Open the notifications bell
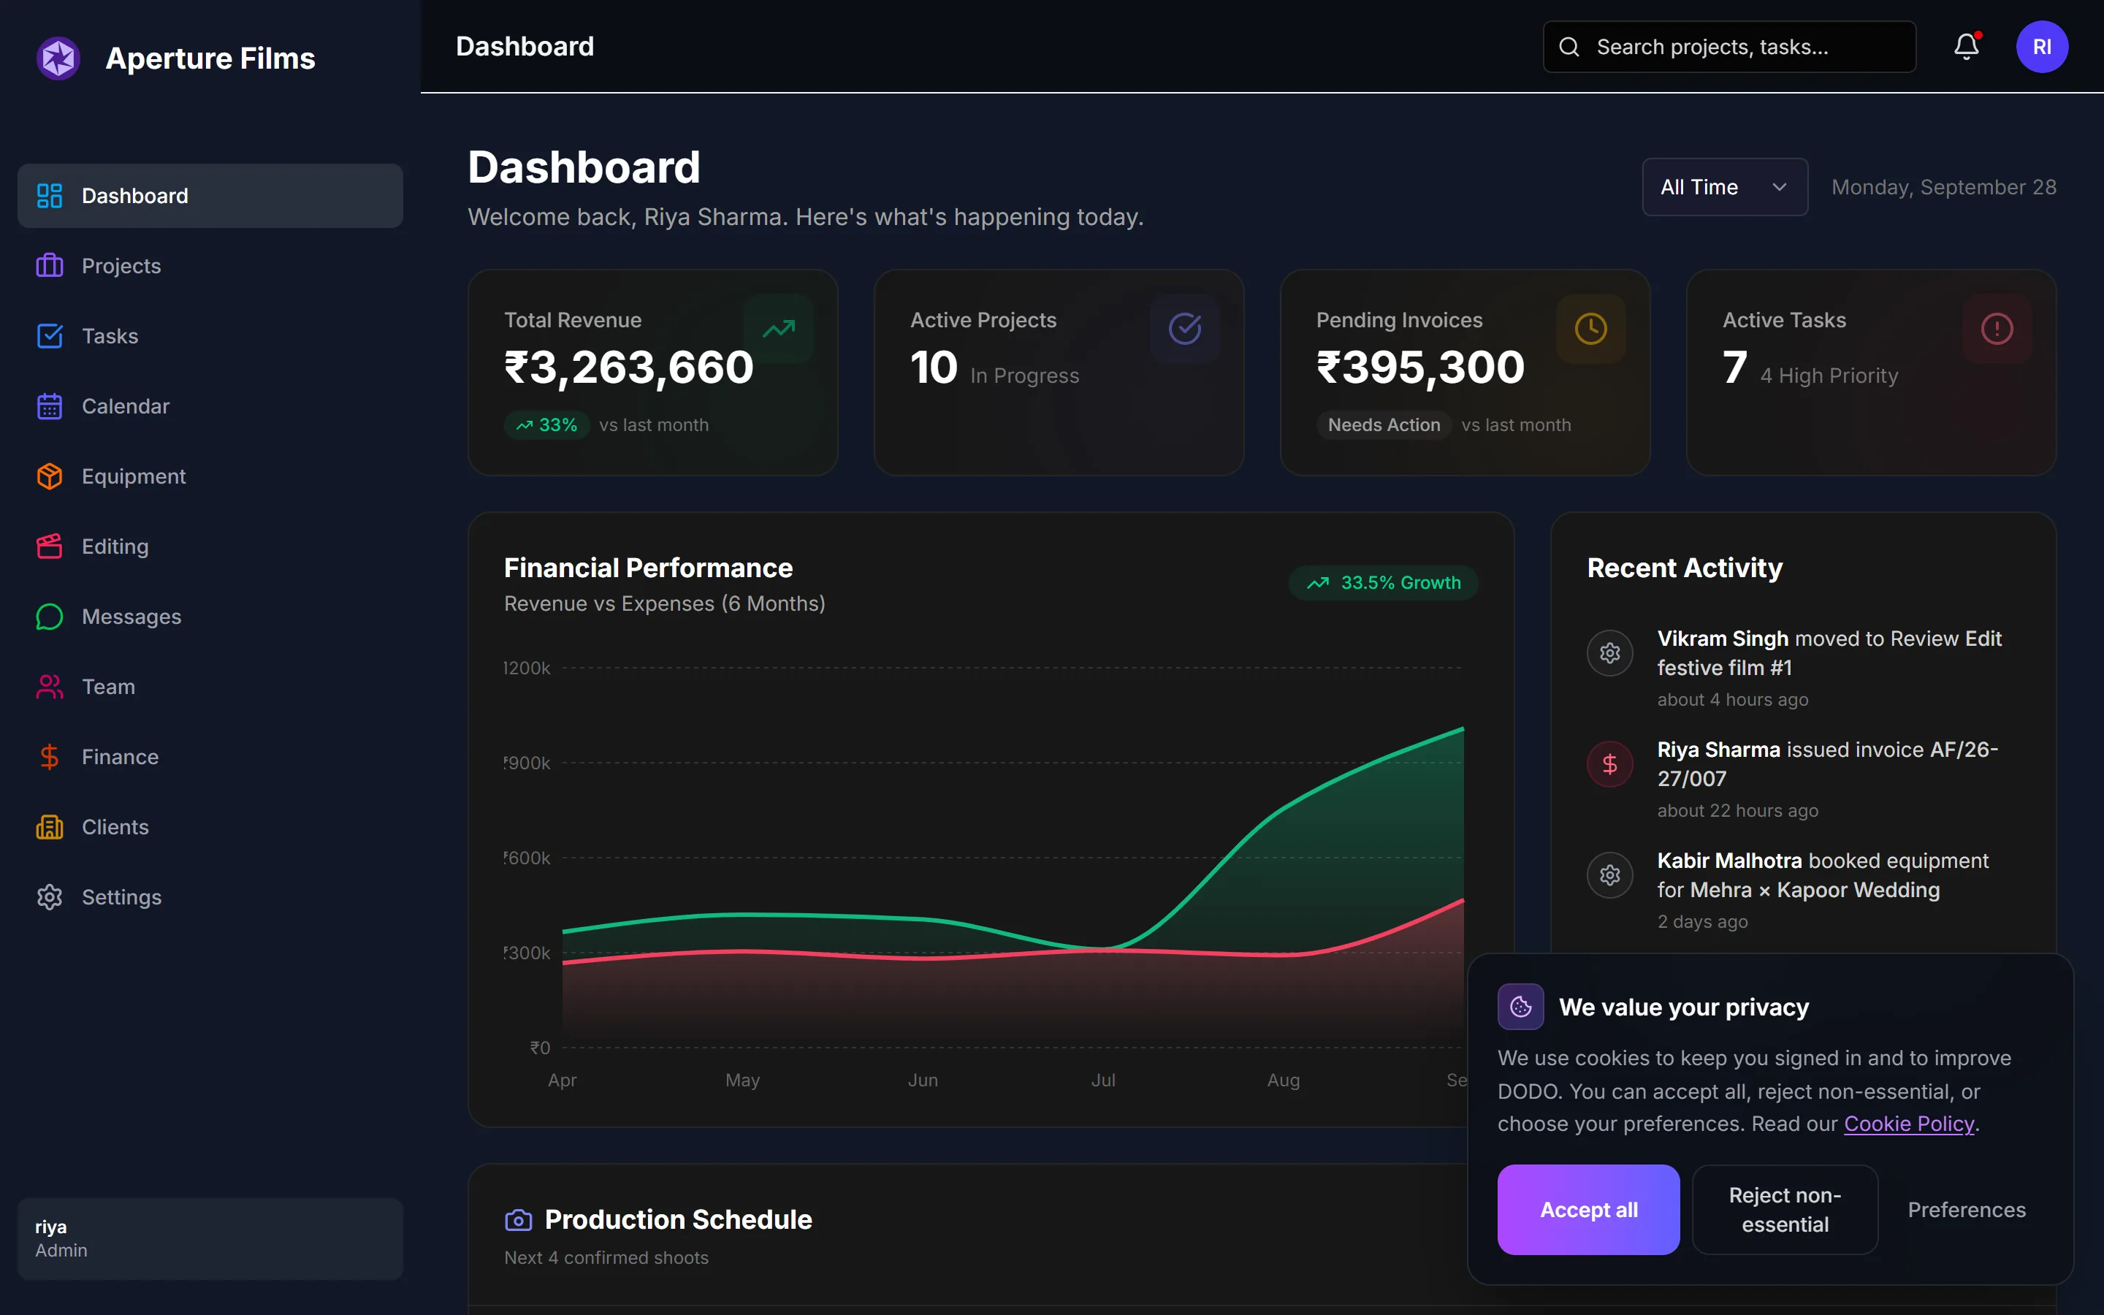 pyautogui.click(x=1967, y=46)
